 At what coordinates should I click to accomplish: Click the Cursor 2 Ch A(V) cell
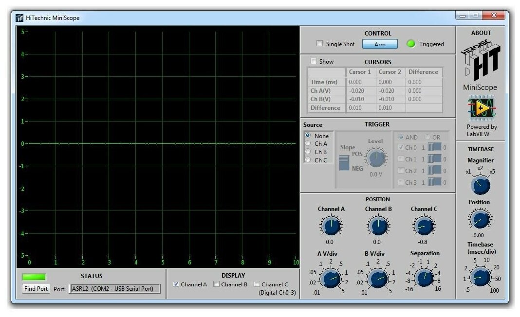pyautogui.click(x=390, y=90)
